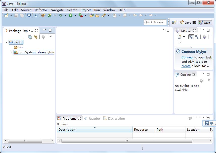The height and width of the screenshot is (153, 216).
Task: Click the Skip All Breakpoints icon
Action: click(36, 15)
